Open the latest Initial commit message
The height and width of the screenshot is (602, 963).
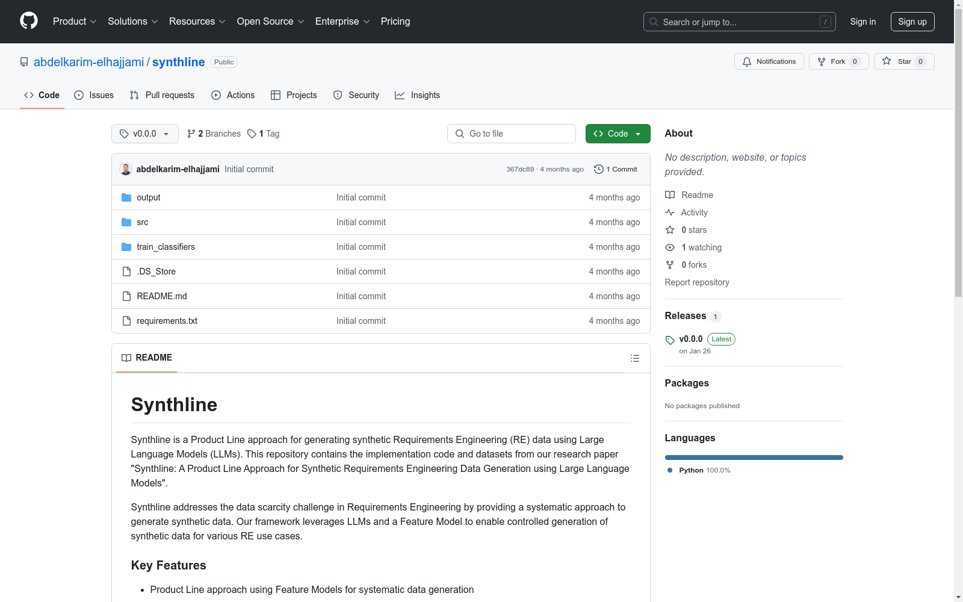click(x=249, y=169)
